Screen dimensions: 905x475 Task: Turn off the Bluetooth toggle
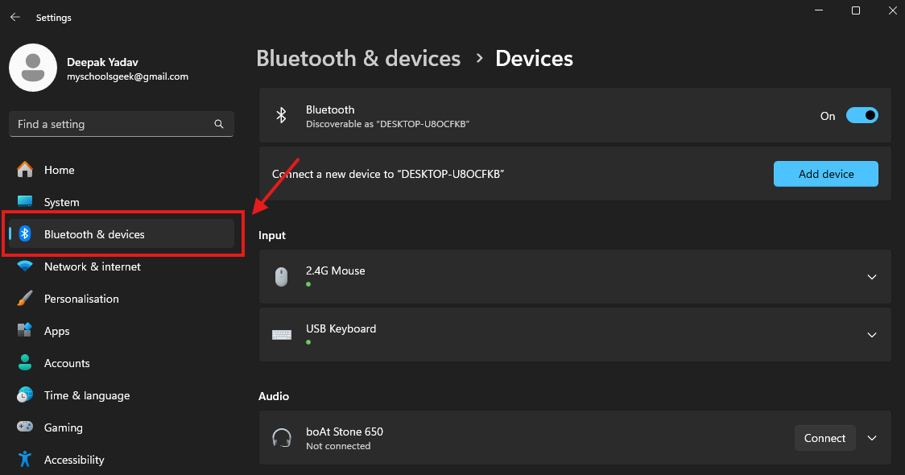(x=862, y=116)
